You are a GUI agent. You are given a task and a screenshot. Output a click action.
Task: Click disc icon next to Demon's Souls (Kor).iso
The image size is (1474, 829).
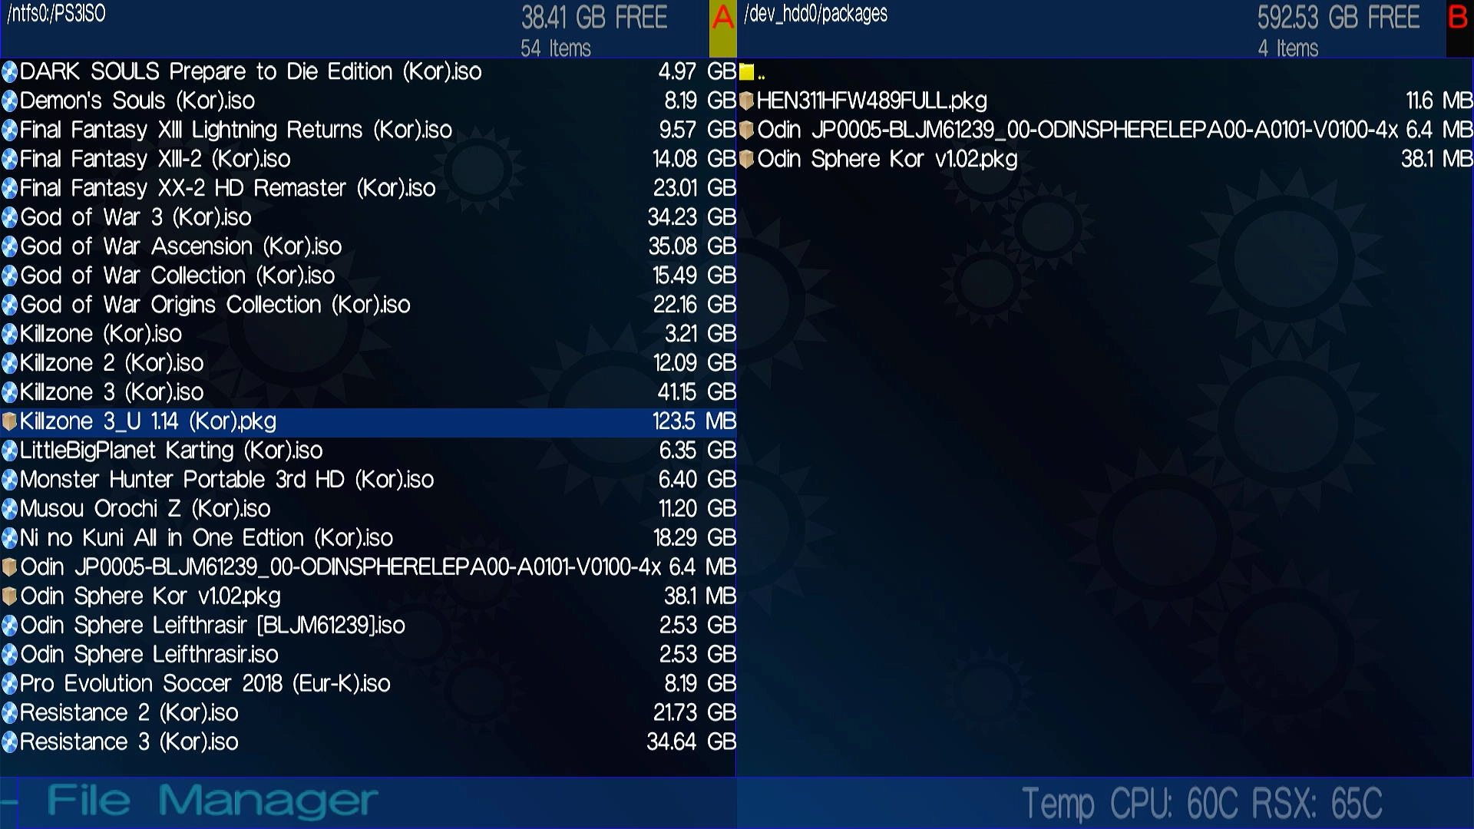coord(10,101)
